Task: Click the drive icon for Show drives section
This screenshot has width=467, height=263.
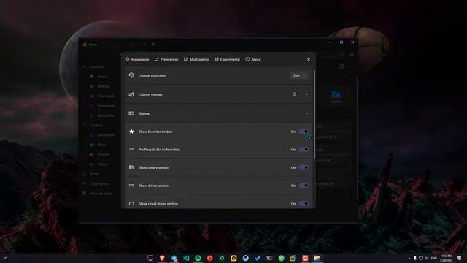Action: pos(131,186)
